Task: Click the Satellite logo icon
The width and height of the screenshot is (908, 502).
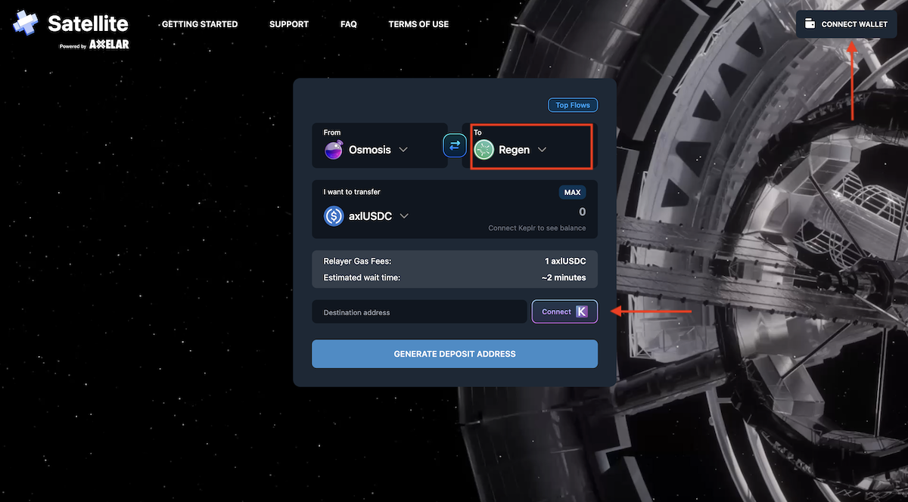Action: click(26, 23)
